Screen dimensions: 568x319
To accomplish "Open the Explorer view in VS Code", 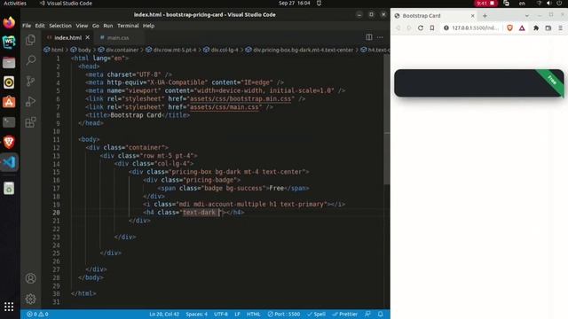I will (31, 40).
